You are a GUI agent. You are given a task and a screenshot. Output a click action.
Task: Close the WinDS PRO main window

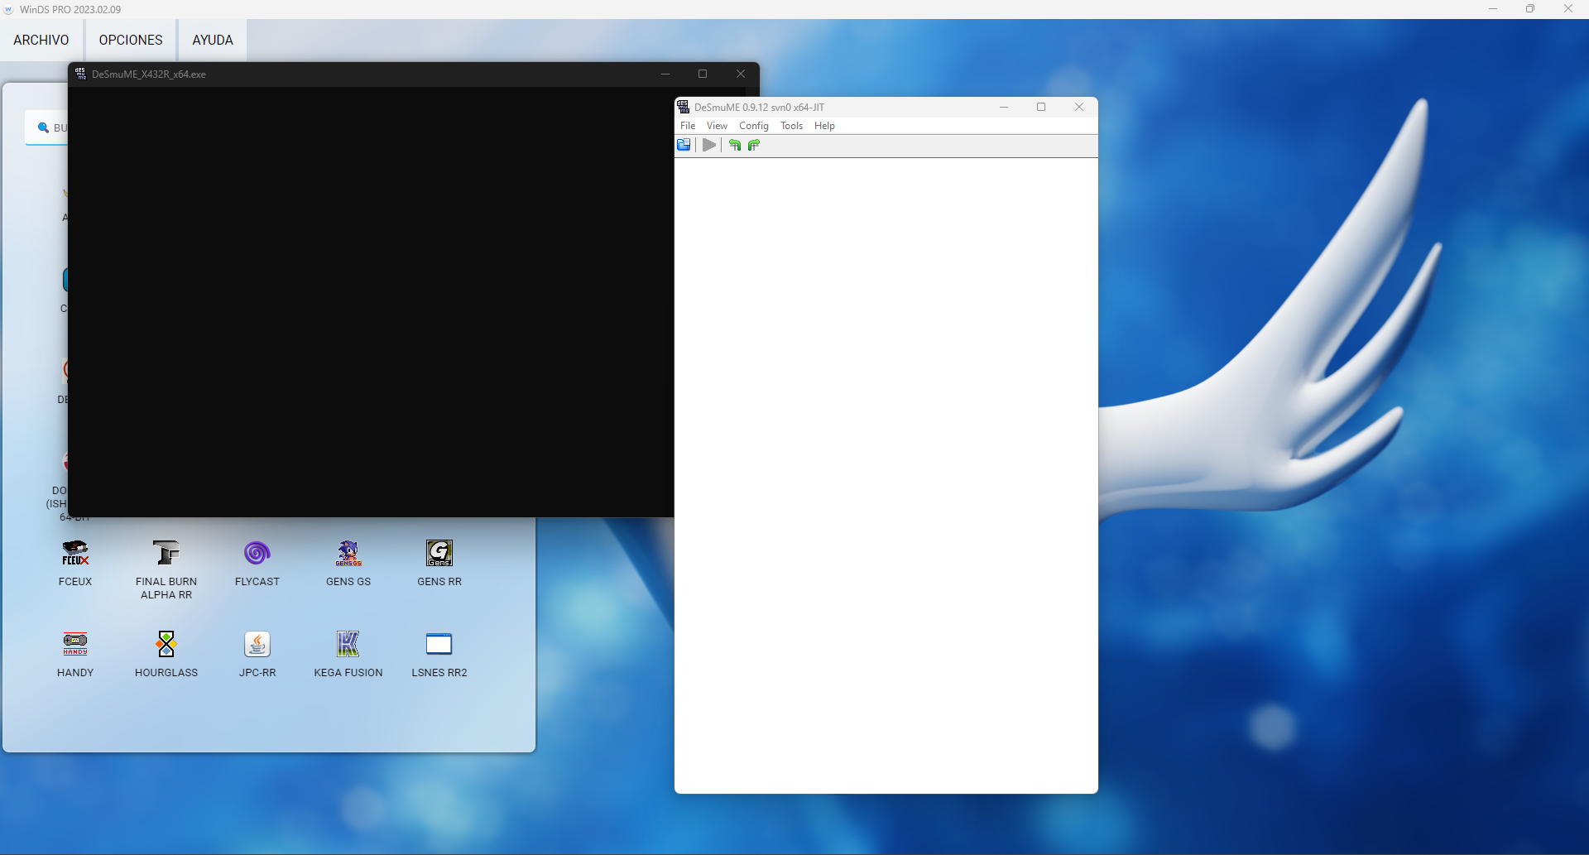[1568, 9]
